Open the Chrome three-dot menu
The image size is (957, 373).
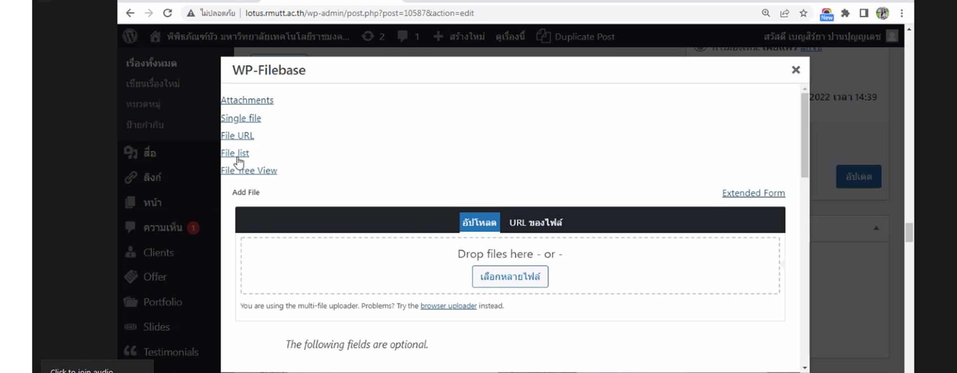(x=902, y=13)
